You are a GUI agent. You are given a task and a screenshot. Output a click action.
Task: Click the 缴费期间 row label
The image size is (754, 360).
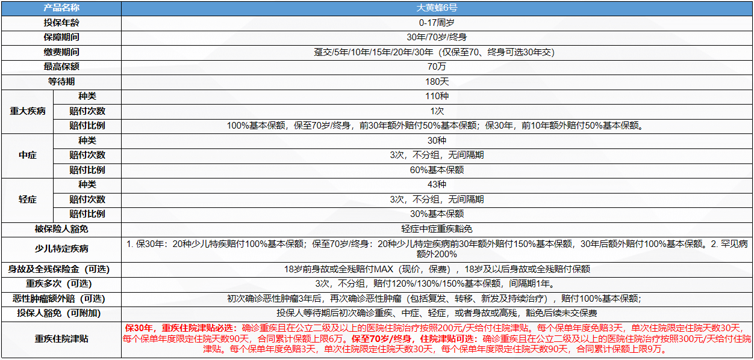[61, 52]
